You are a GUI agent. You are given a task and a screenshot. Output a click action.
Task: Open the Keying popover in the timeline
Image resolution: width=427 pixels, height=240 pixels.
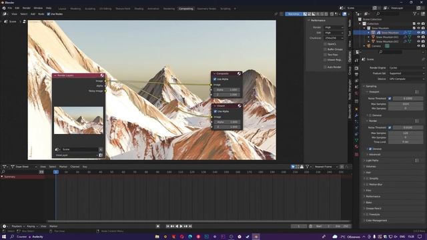pyautogui.click(x=32, y=226)
